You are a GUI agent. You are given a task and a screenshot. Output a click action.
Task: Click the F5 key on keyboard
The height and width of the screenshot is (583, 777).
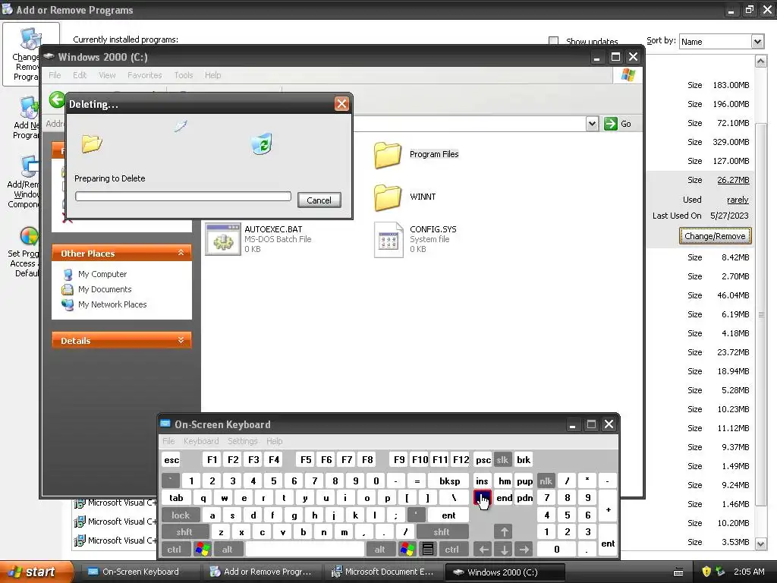(x=306, y=459)
